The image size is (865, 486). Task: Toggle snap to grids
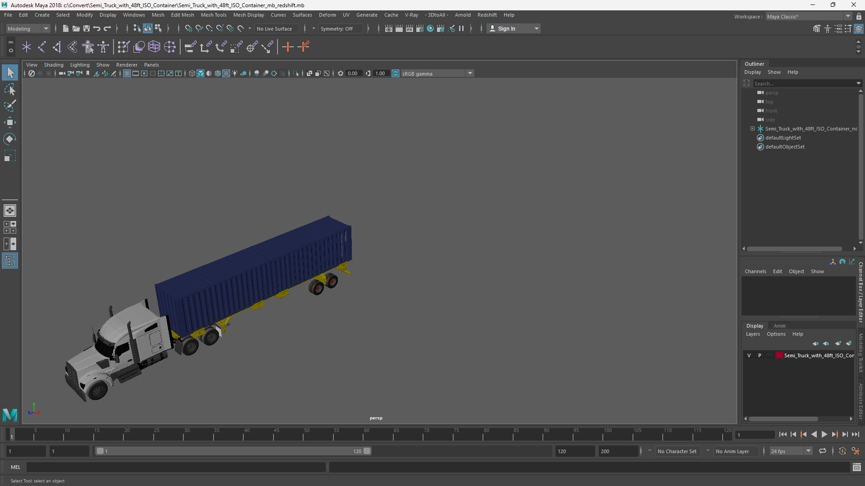[x=189, y=28]
